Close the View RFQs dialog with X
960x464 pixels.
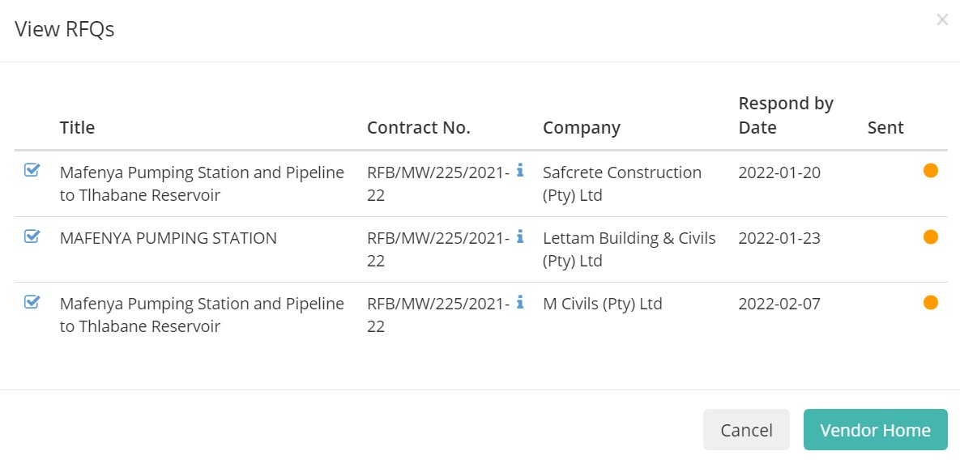point(942,20)
